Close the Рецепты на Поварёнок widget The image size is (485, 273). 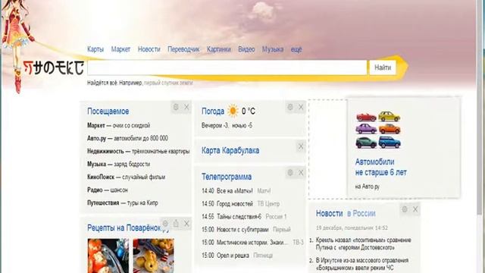pyautogui.click(x=186, y=224)
